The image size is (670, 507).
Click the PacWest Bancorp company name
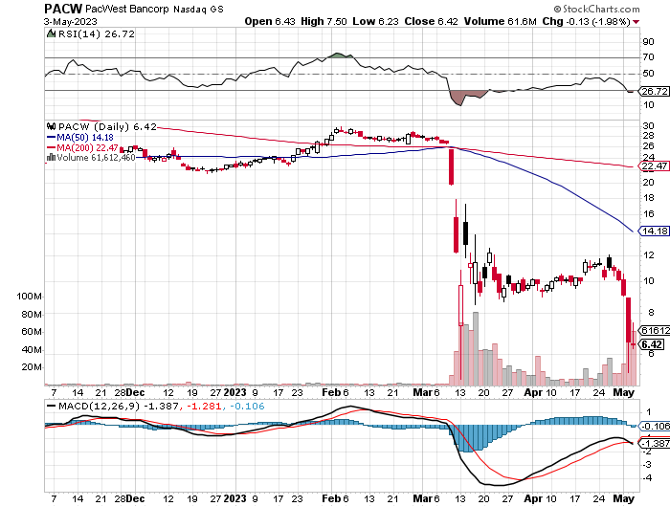(x=127, y=9)
